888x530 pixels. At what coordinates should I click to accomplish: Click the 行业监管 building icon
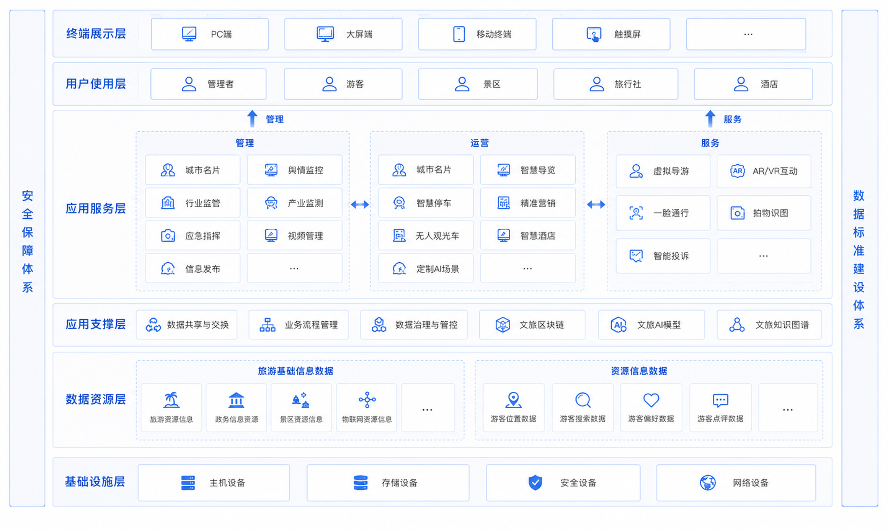coord(168,203)
